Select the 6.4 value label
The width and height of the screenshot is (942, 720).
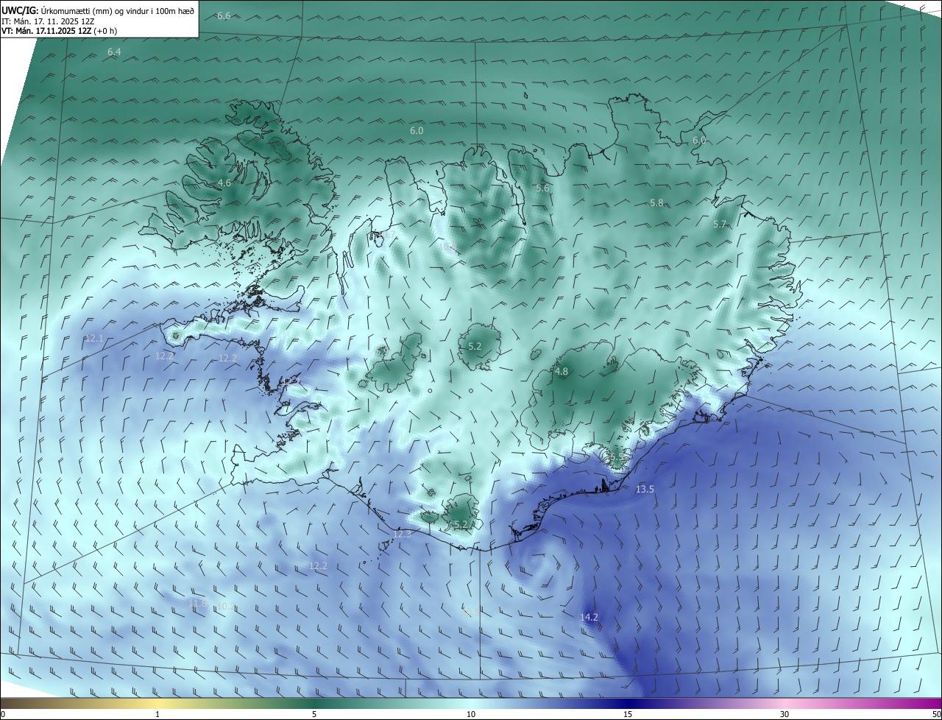pos(114,52)
